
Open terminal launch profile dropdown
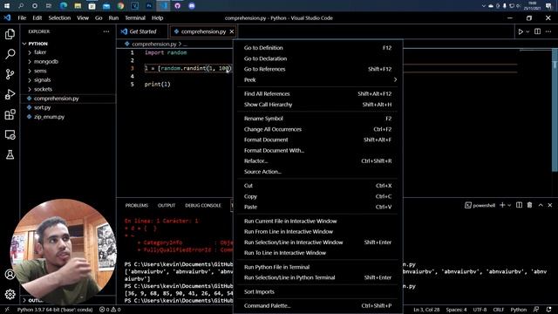tap(509, 205)
